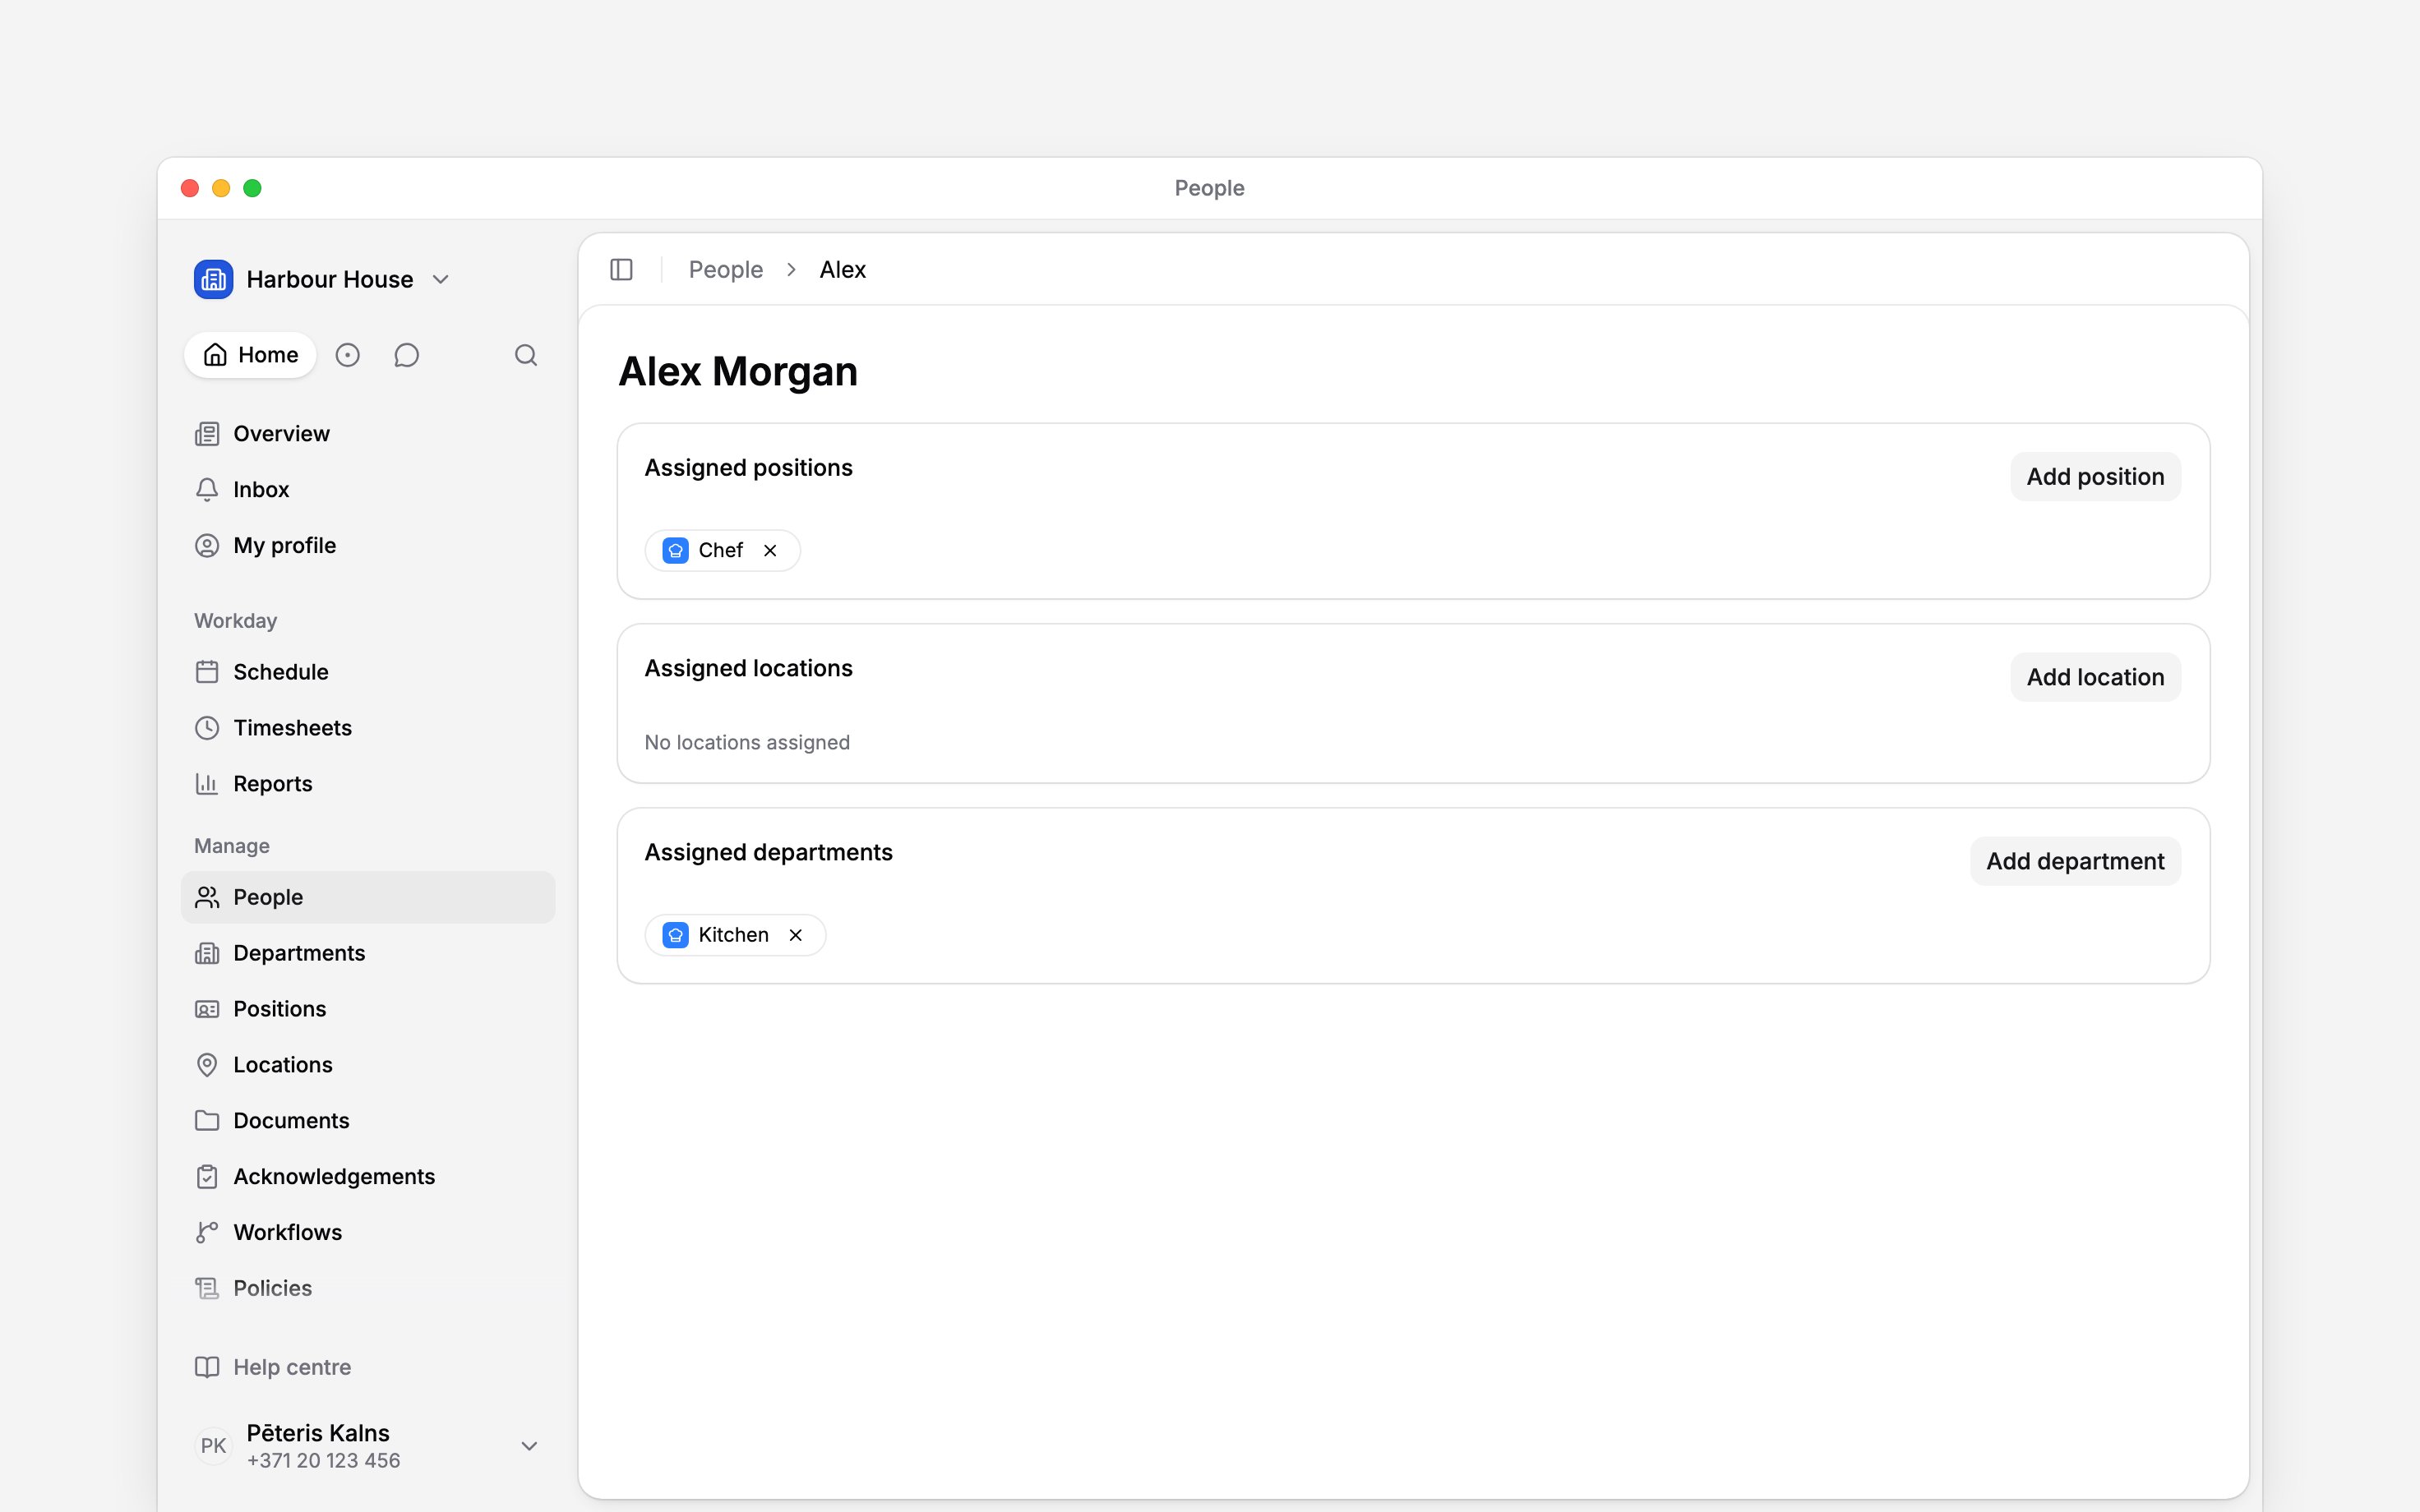Image resolution: width=2420 pixels, height=1512 pixels.
Task: Click Add position button
Action: (x=2095, y=477)
